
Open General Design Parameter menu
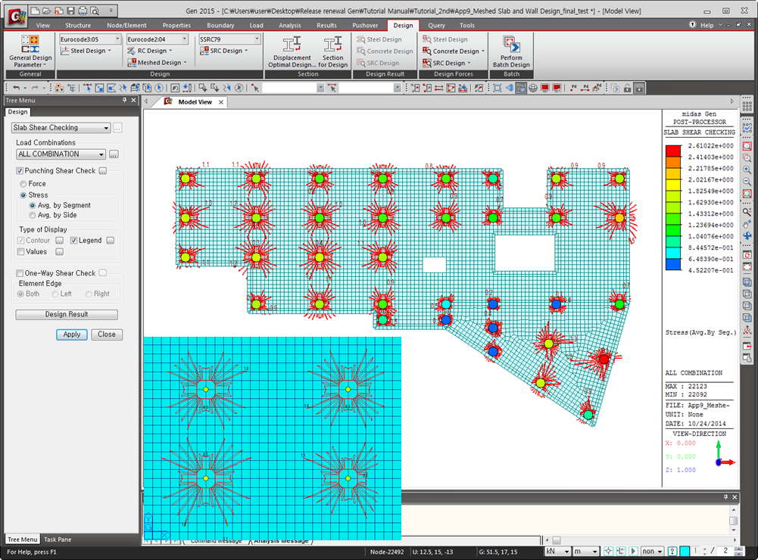pos(30,51)
